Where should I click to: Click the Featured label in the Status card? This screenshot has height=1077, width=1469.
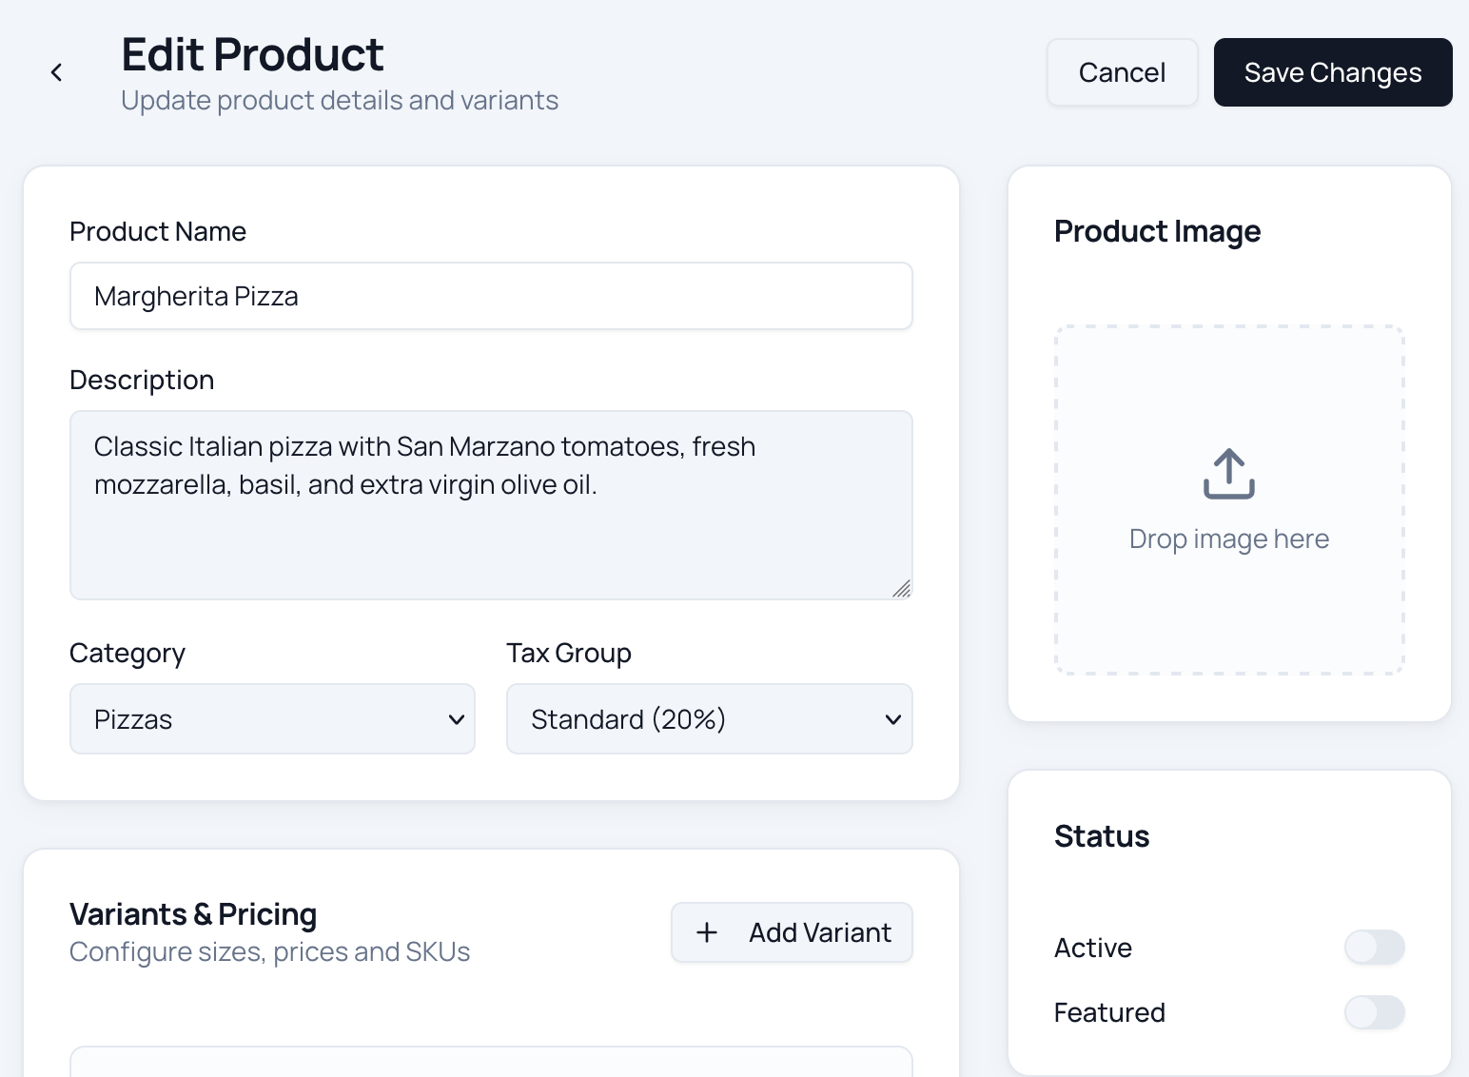click(1109, 1012)
